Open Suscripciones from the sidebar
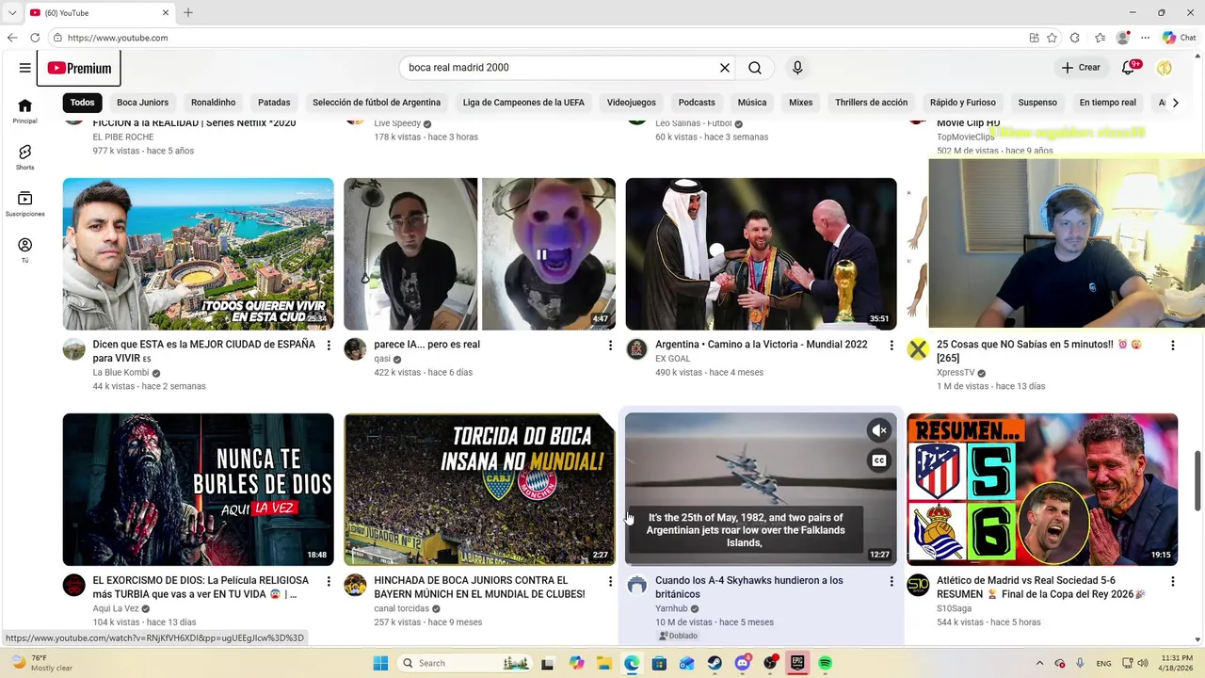 [24, 203]
